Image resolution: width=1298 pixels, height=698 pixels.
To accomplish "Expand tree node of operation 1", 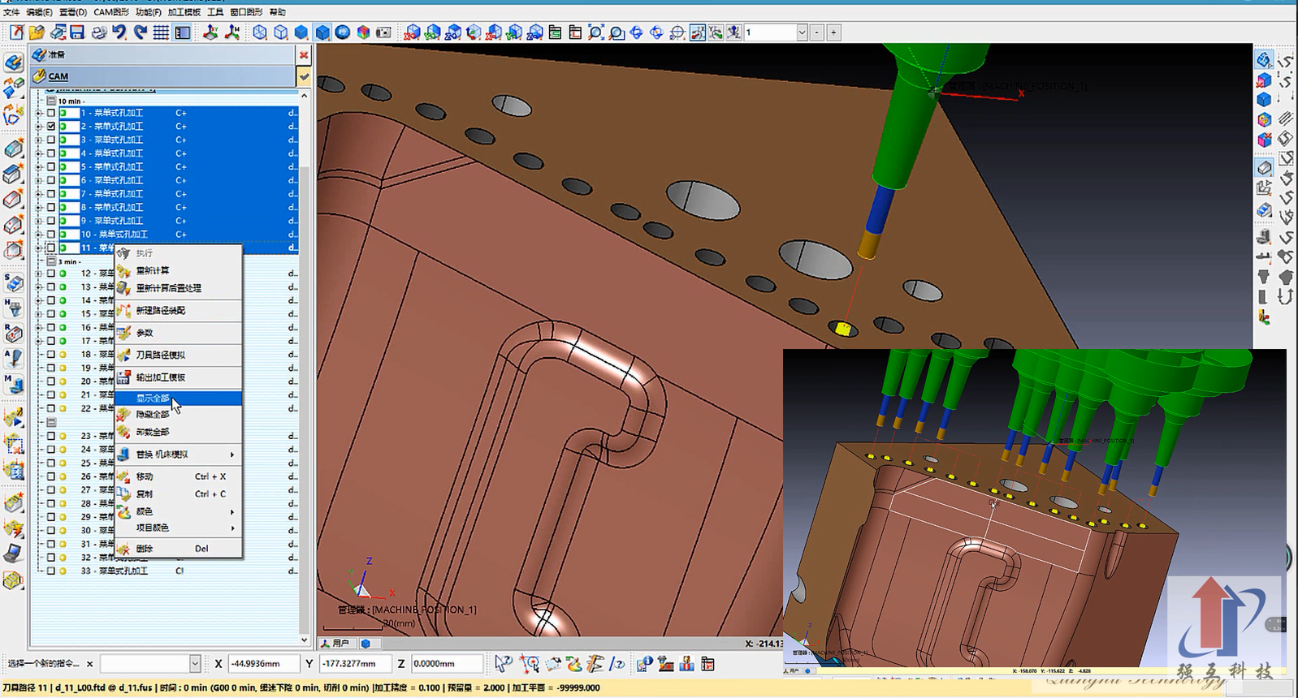I will (38, 113).
